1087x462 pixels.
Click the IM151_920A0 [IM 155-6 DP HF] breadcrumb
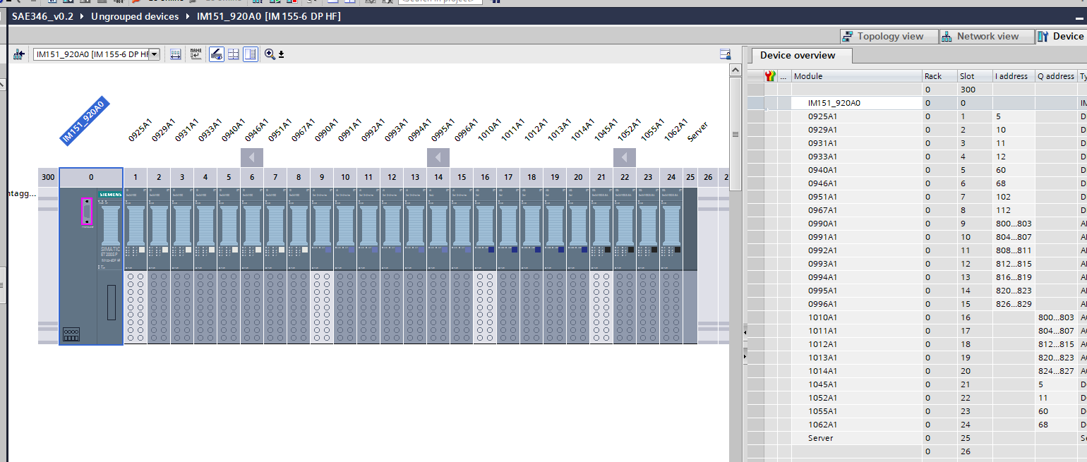pos(268,16)
